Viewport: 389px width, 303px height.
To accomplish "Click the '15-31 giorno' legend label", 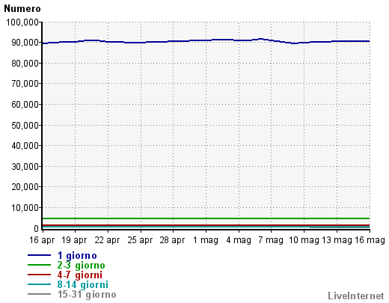I will [87, 295].
